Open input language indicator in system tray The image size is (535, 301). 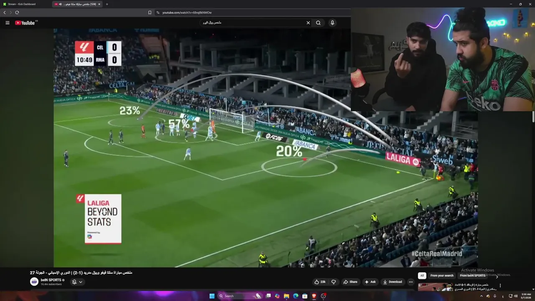(x=503, y=296)
